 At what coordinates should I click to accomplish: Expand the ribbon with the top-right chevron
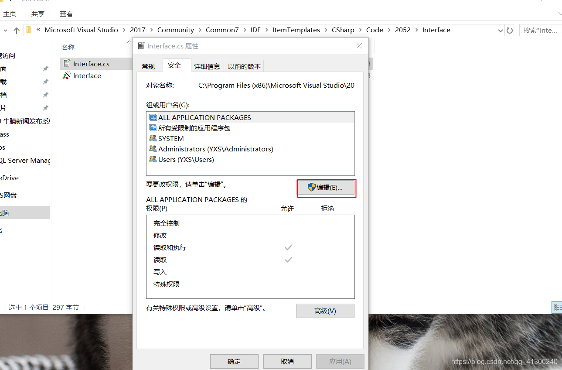click(560, 14)
